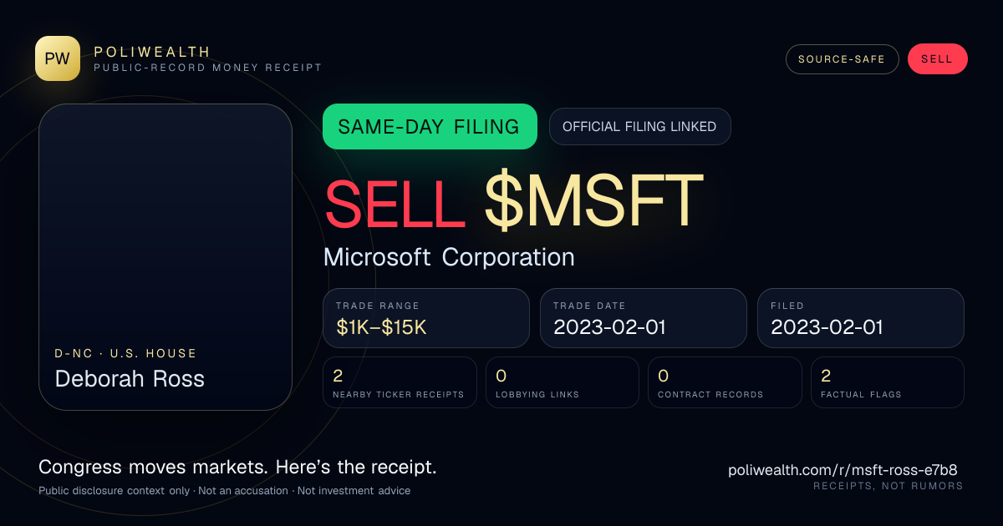1003x526 pixels.
Task: Select the Deborah Ross name text
Action: [130, 379]
